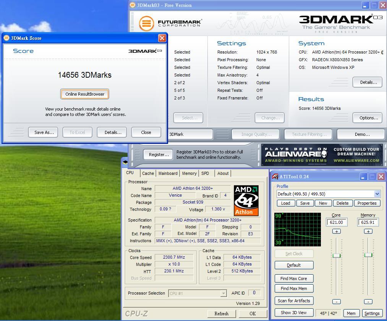Click Save profile in ATITool
The height and width of the screenshot is (321, 387).
(305, 203)
